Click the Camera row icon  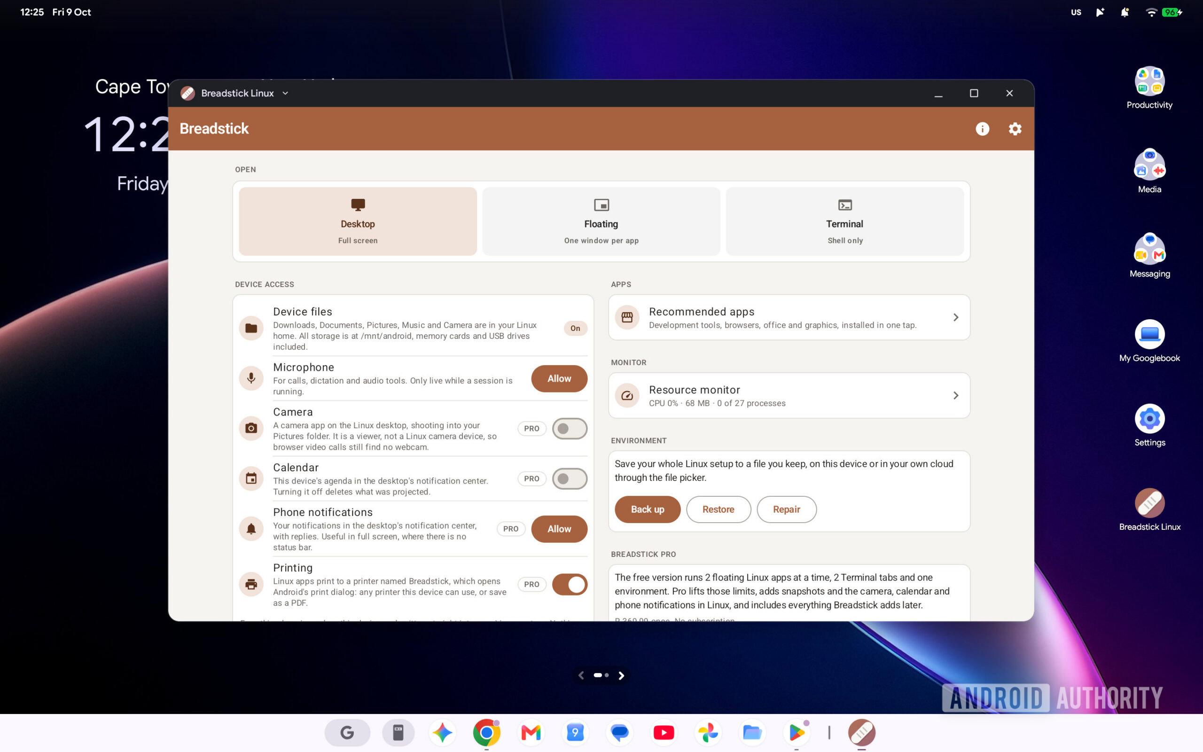coord(251,428)
